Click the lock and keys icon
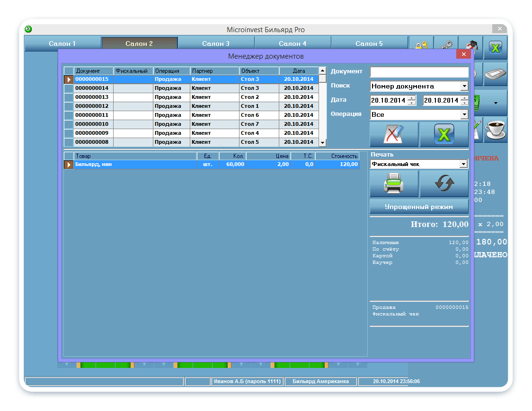This screenshot has height=411, width=532. point(421,45)
